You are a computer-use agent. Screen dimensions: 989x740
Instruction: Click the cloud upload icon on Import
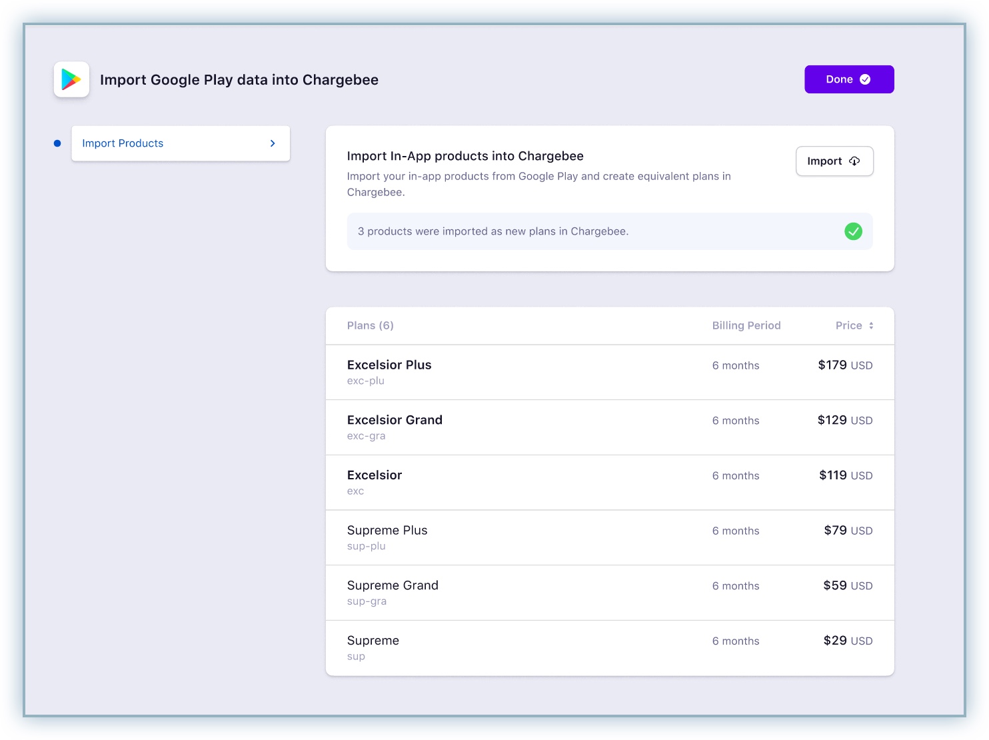[854, 161]
